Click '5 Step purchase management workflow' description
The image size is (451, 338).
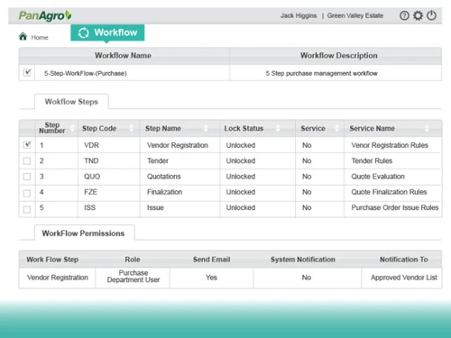pyautogui.click(x=321, y=73)
